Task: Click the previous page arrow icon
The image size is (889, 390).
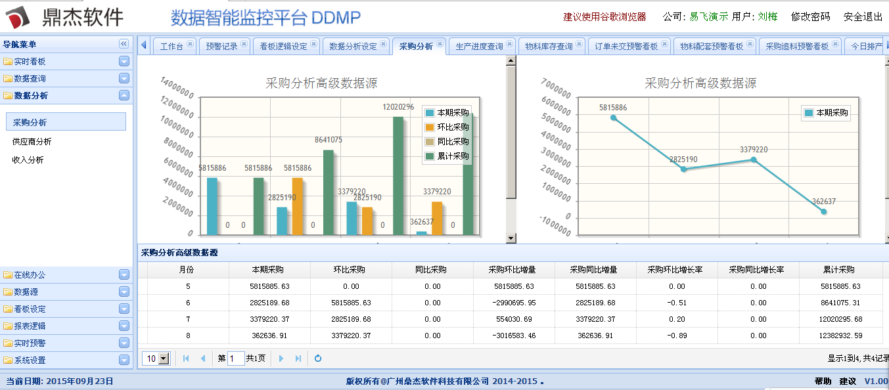Action: tap(202, 358)
